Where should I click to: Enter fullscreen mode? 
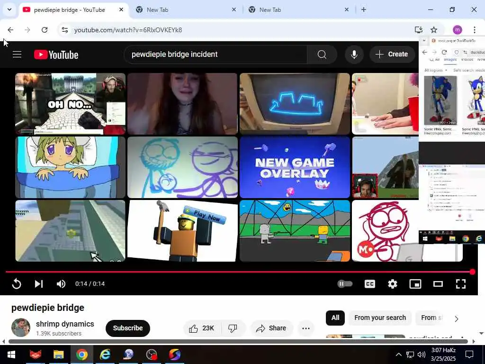click(x=461, y=284)
